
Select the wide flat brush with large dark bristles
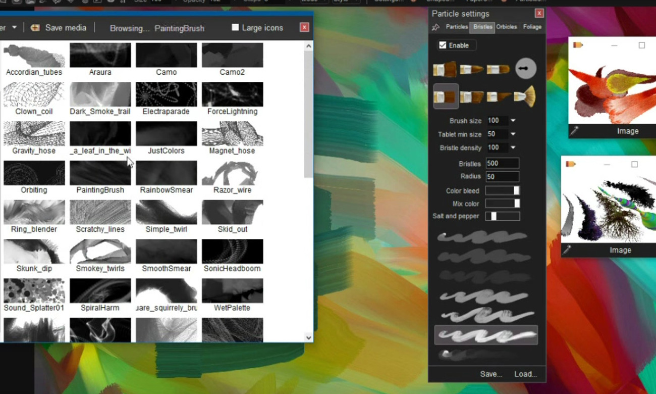click(445, 69)
